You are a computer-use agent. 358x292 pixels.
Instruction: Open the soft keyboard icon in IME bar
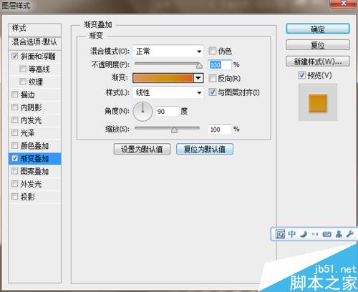[326, 234]
